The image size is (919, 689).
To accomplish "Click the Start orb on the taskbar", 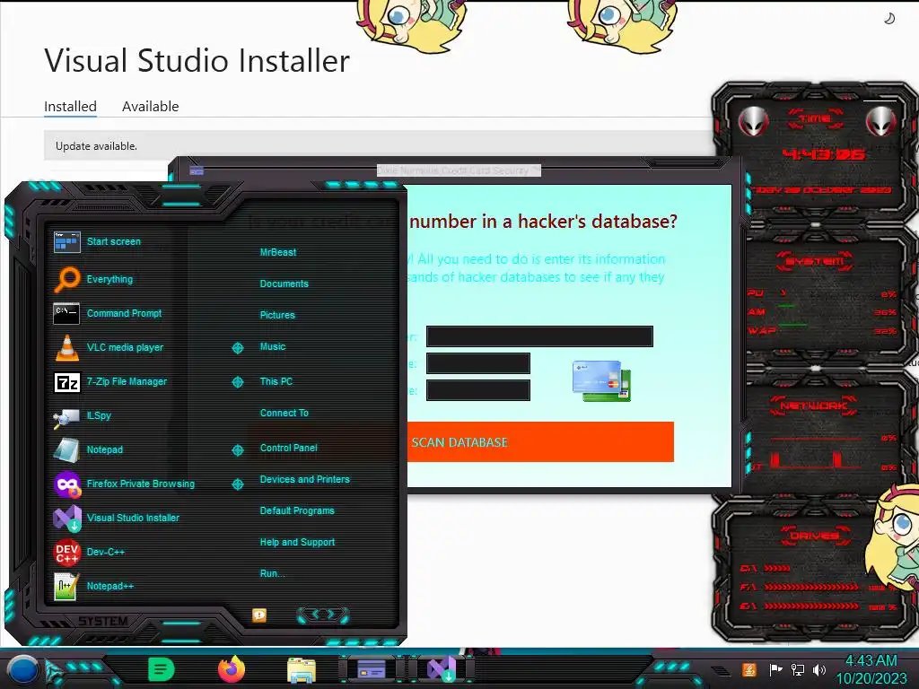I will coord(23,671).
